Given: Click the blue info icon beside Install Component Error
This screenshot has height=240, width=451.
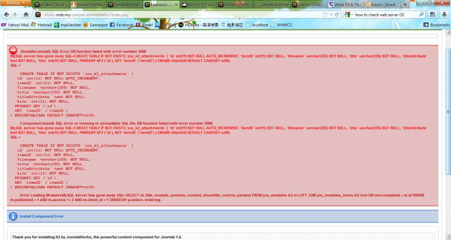Looking at the screenshot, I should 13,216.
